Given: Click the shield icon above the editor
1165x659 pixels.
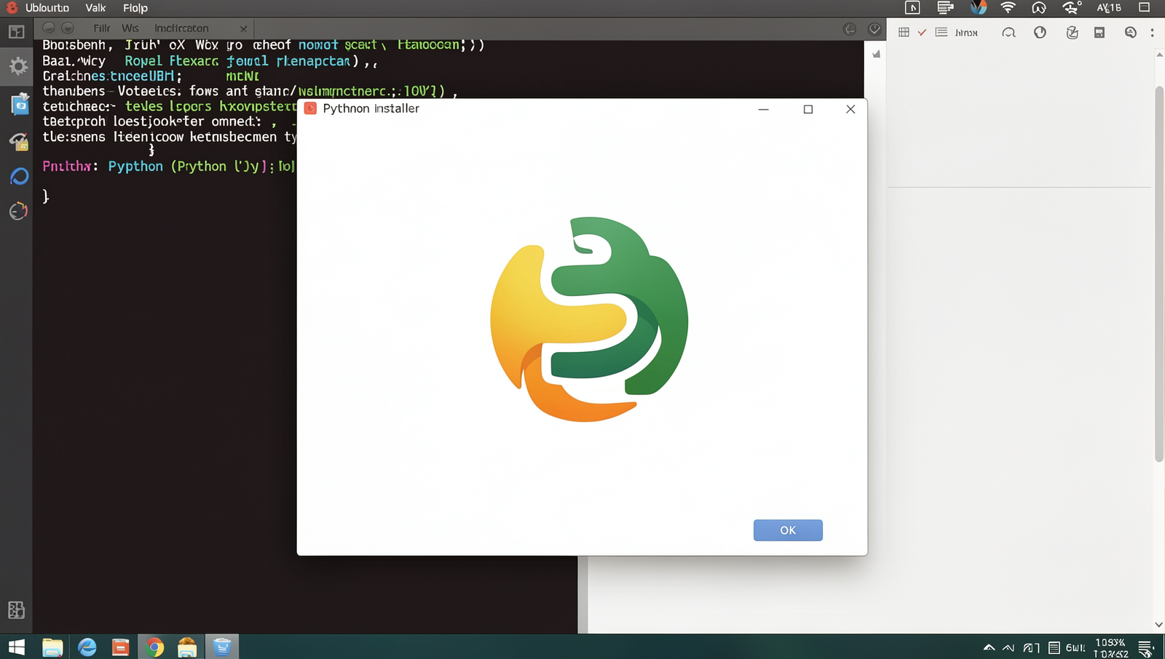Looking at the screenshot, I should click(874, 29).
